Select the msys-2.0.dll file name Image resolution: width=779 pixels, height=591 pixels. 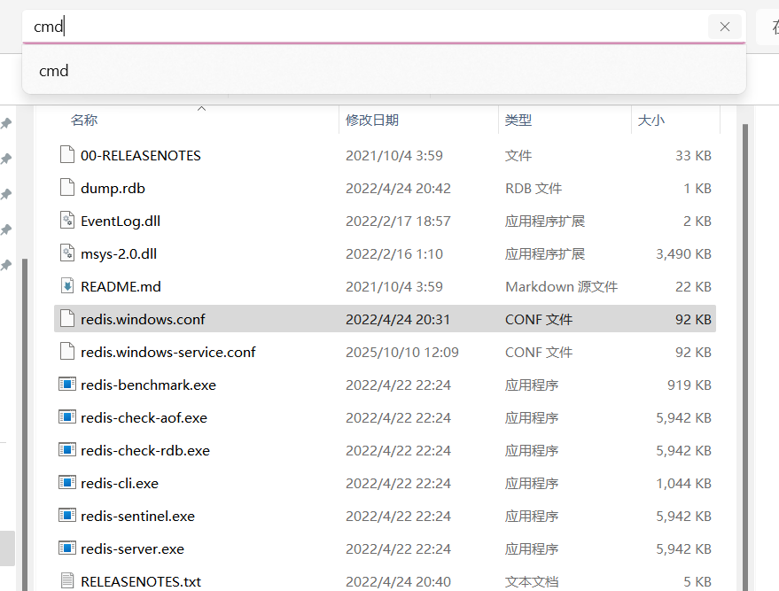(x=119, y=253)
